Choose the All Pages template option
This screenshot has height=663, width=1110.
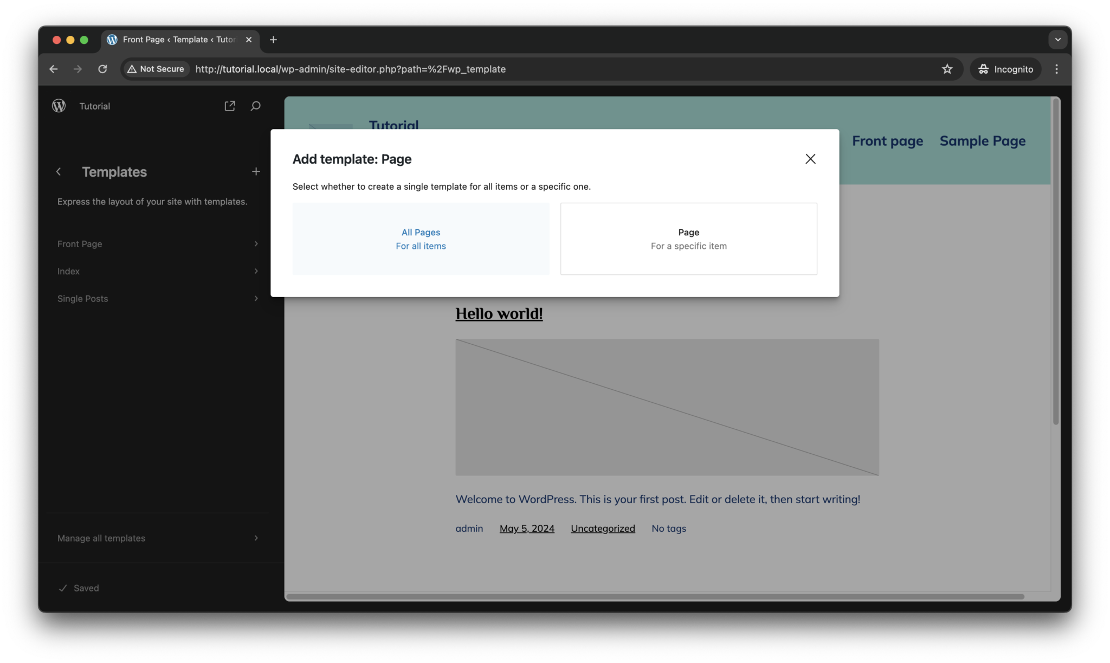[421, 239]
